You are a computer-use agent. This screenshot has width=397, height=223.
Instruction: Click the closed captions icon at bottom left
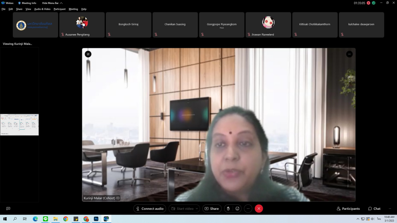[8, 209]
